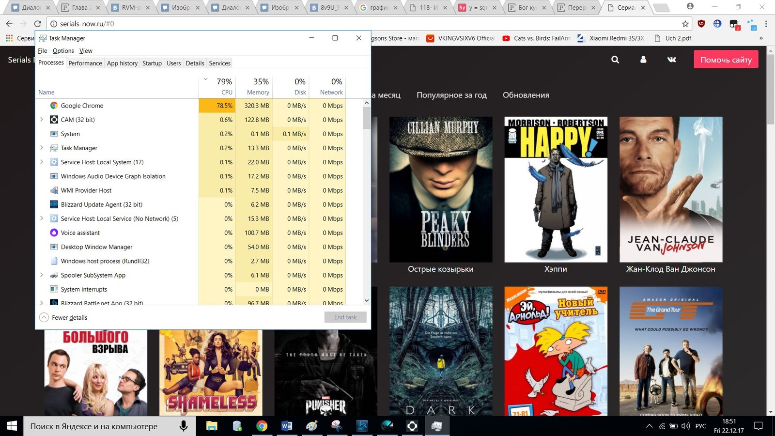
Task: Reload the page in Chrome
Action: [37, 24]
